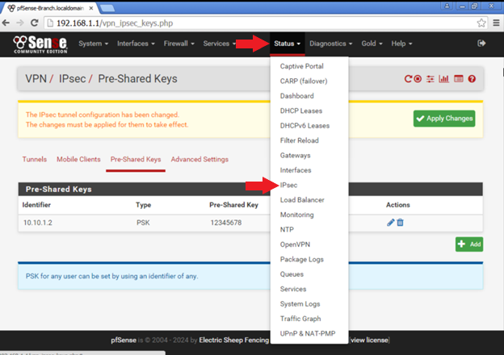
Task: Expand the Gold menu
Action: coord(372,44)
